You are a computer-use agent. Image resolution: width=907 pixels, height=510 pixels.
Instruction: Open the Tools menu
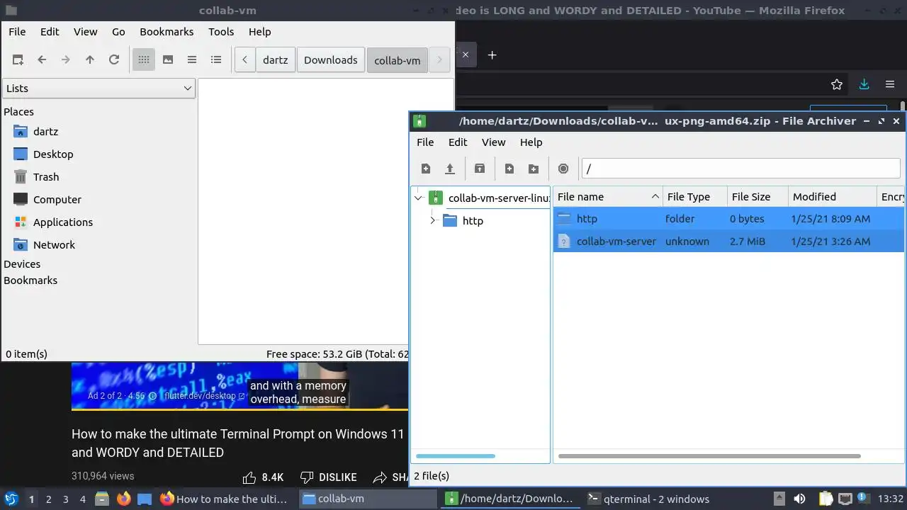pyautogui.click(x=221, y=32)
